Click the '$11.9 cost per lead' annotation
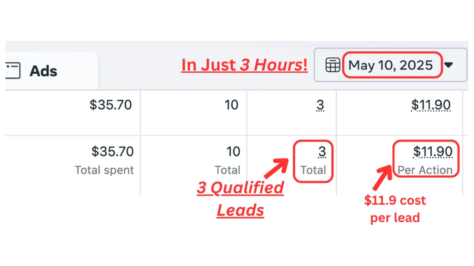Screen dimensions: 474x266 395,209
